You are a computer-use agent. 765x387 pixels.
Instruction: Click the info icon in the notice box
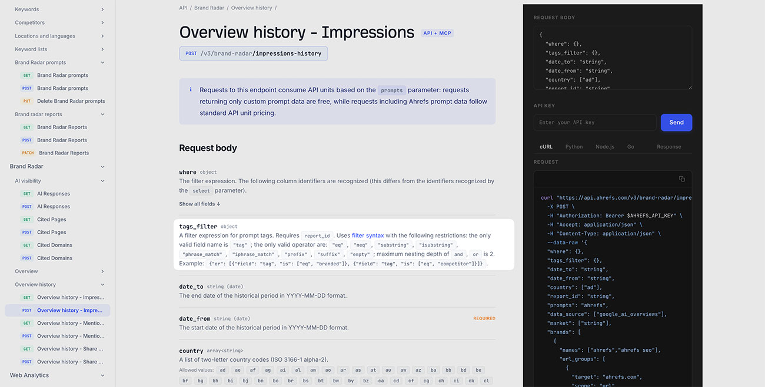coord(191,90)
